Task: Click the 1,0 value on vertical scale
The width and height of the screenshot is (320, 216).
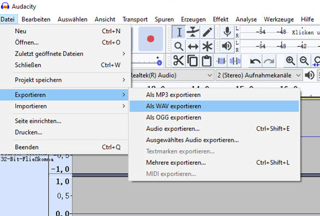Action: click(x=63, y=181)
